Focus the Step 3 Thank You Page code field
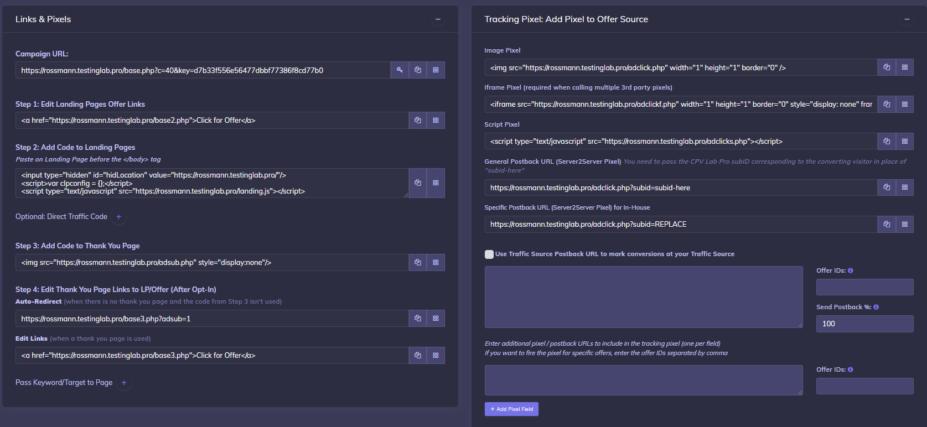The width and height of the screenshot is (927, 427). tap(212, 263)
